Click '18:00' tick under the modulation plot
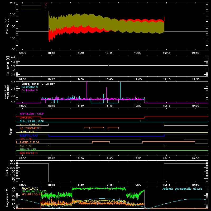211x211 pixels. [x=22, y=106]
